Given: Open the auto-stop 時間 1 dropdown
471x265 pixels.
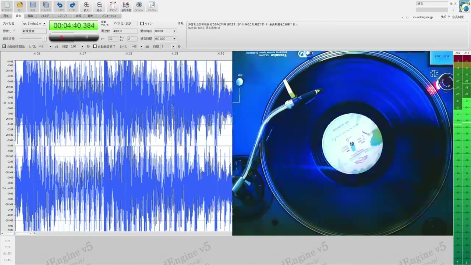Looking at the screenshot, I should pos(173,46).
